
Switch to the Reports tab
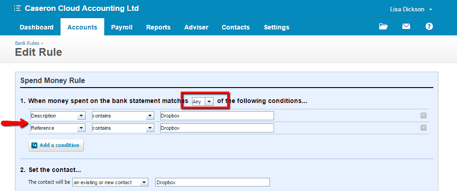pyautogui.click(x=158, y=27)
